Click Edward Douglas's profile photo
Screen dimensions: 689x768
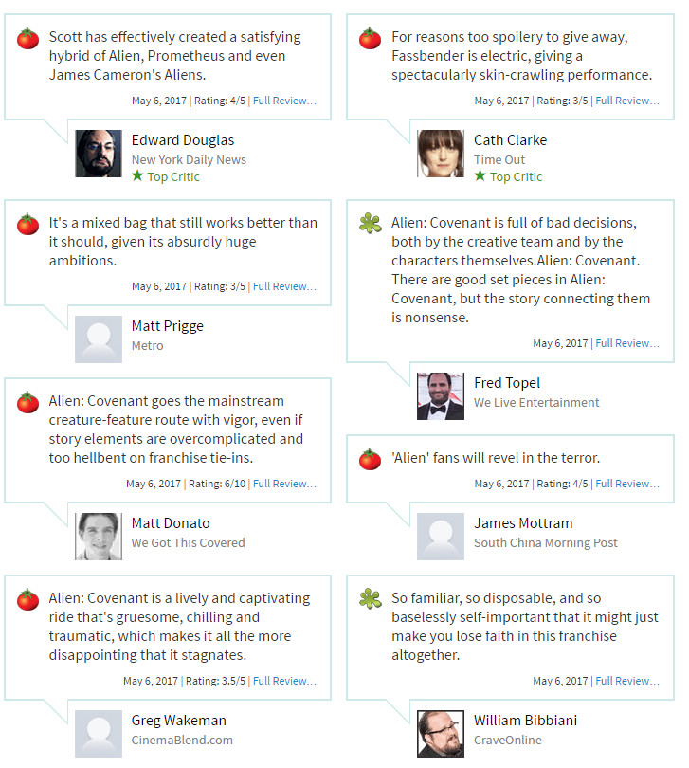click(x=99, y=154)
